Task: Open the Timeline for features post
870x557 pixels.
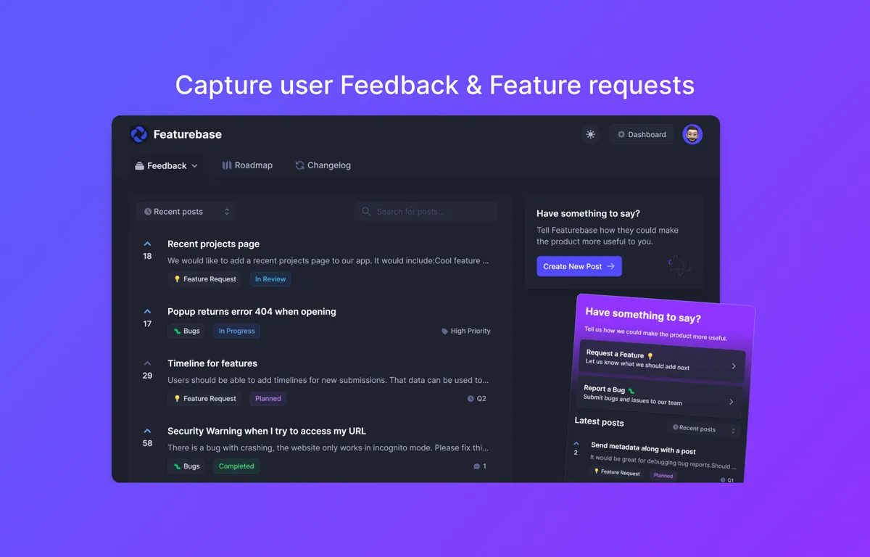Action: 212,363
